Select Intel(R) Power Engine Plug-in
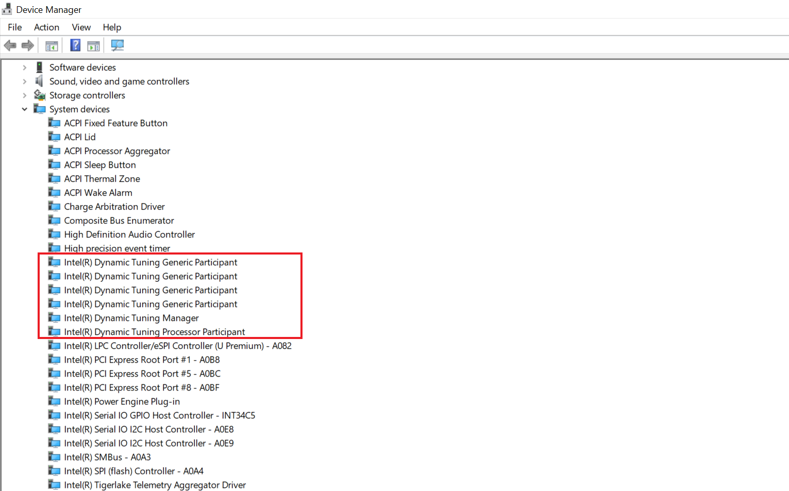789x491 pixels. pos(122,401)
